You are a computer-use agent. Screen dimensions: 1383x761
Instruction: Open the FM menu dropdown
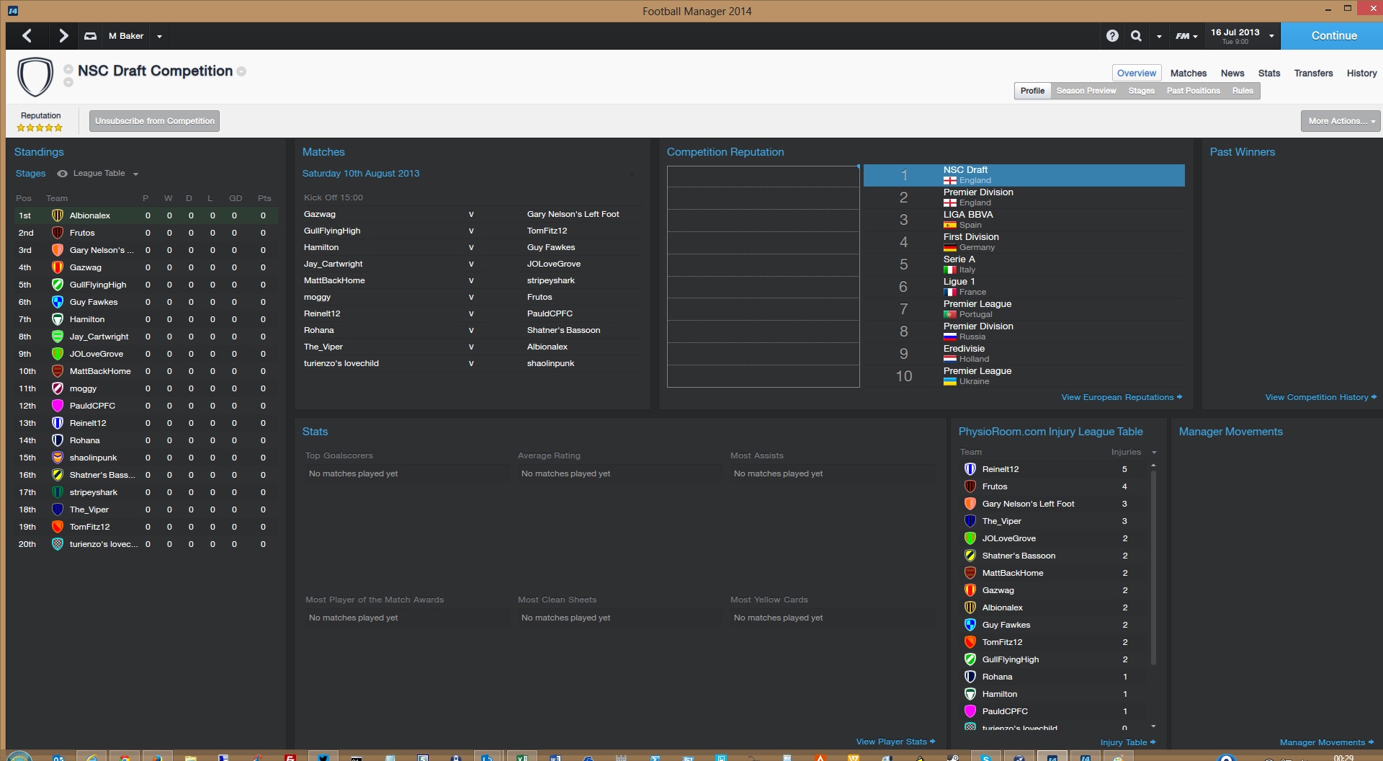(x=1186, y=36)
